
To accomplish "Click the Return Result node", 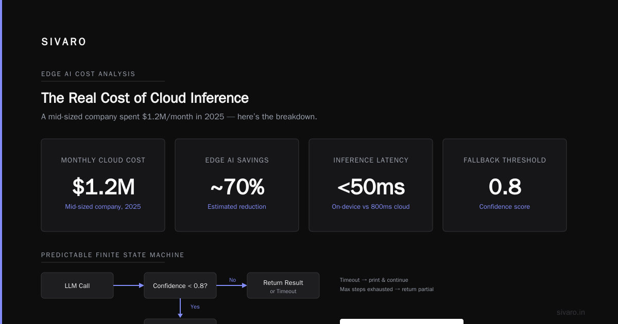I will click(283, 285).
